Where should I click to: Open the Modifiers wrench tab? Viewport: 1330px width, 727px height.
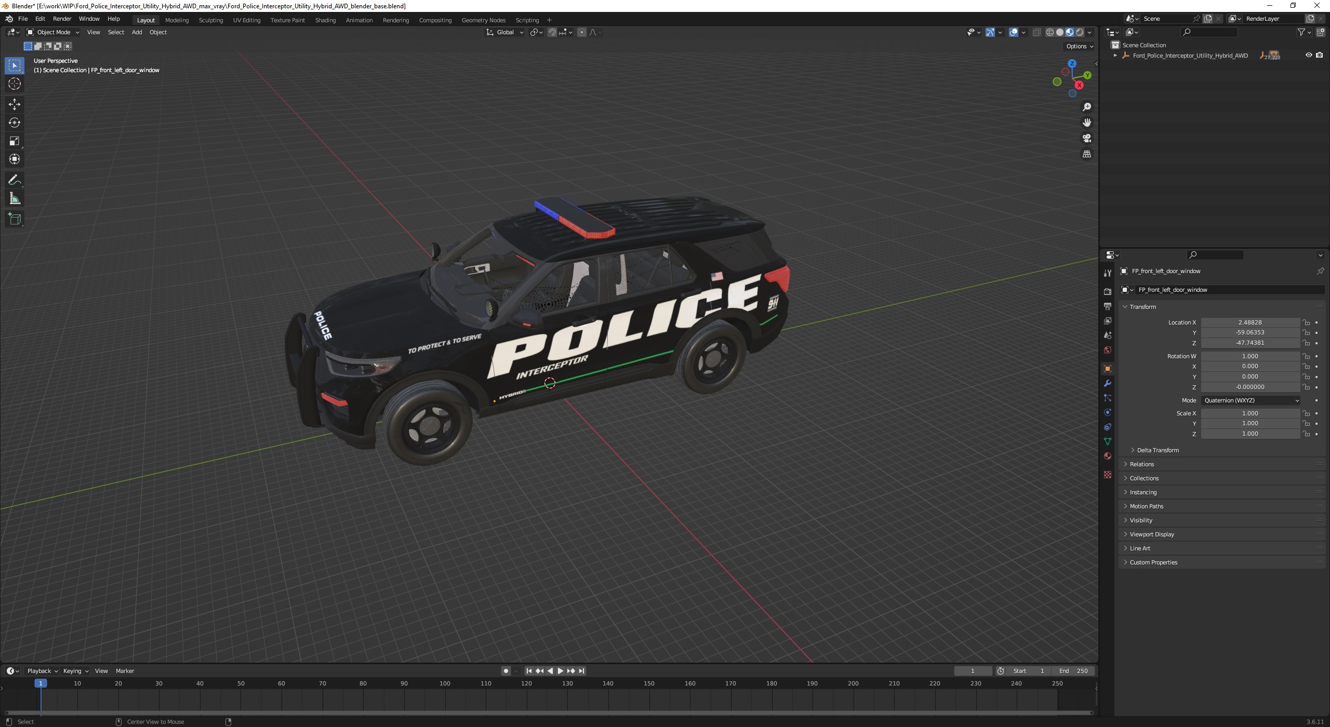click(x=1107, y=383)
